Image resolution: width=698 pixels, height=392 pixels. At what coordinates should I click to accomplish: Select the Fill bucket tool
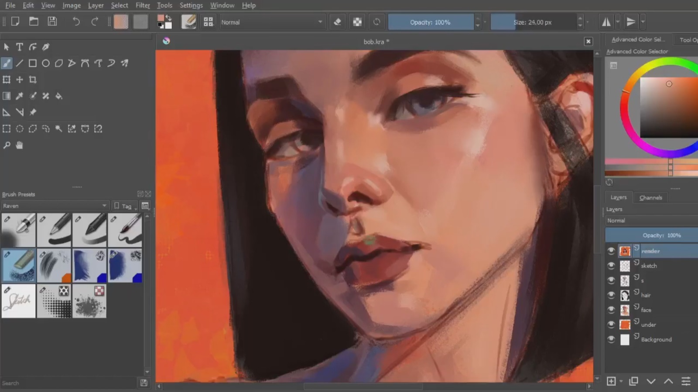click(x=59, y=96)
